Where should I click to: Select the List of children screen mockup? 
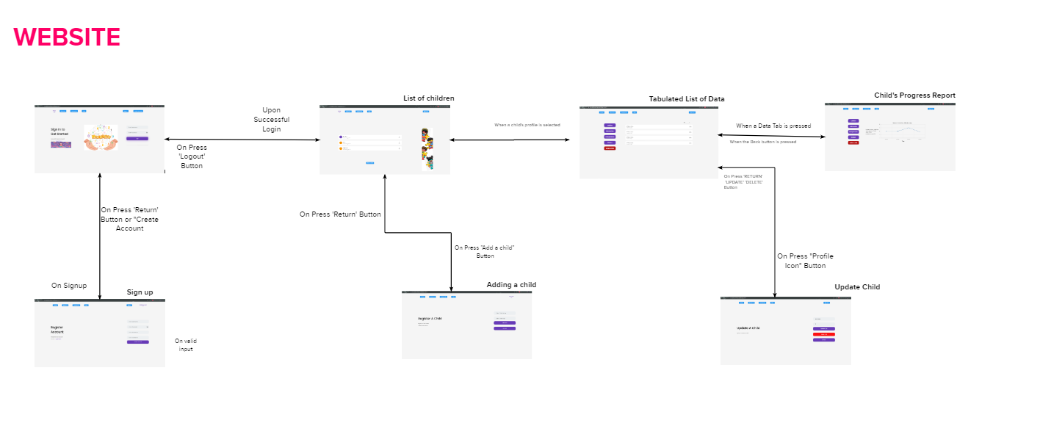(x=385, y=140)
